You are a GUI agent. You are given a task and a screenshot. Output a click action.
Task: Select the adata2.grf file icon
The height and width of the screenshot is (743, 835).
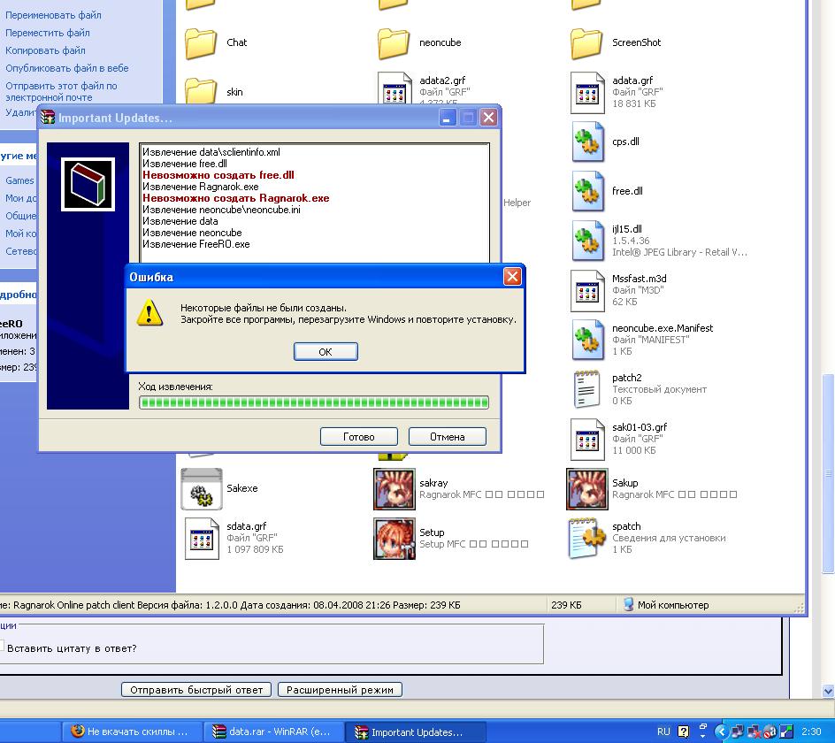coord(395,88)
